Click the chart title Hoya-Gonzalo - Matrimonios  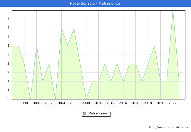(x=95, y=4)
